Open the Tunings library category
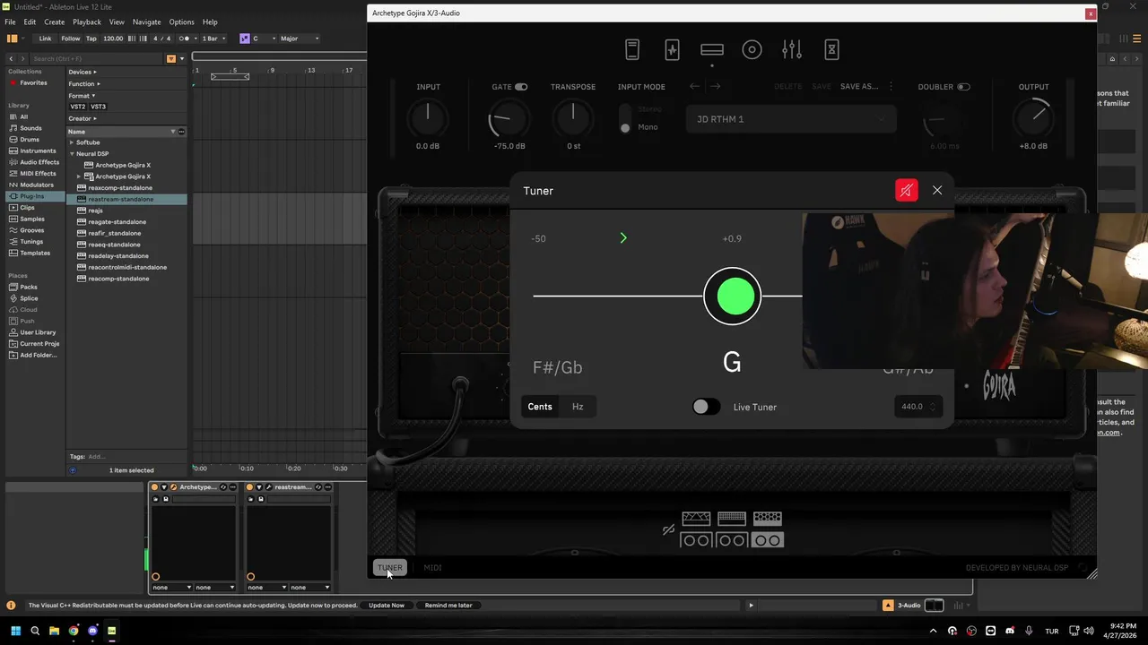1148x645 pixels. coord(31,242)
